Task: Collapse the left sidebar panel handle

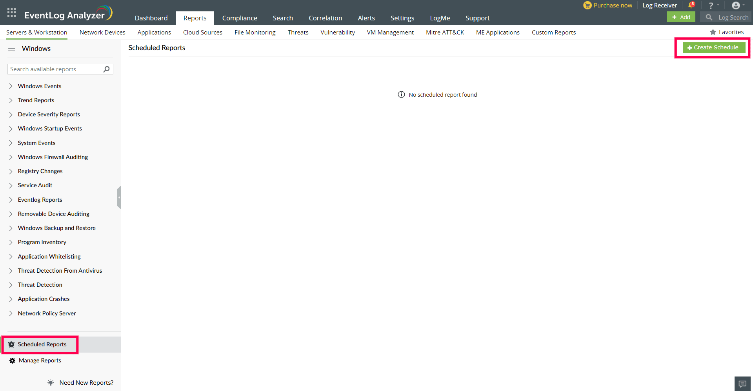Action: [x=119, y=197]
